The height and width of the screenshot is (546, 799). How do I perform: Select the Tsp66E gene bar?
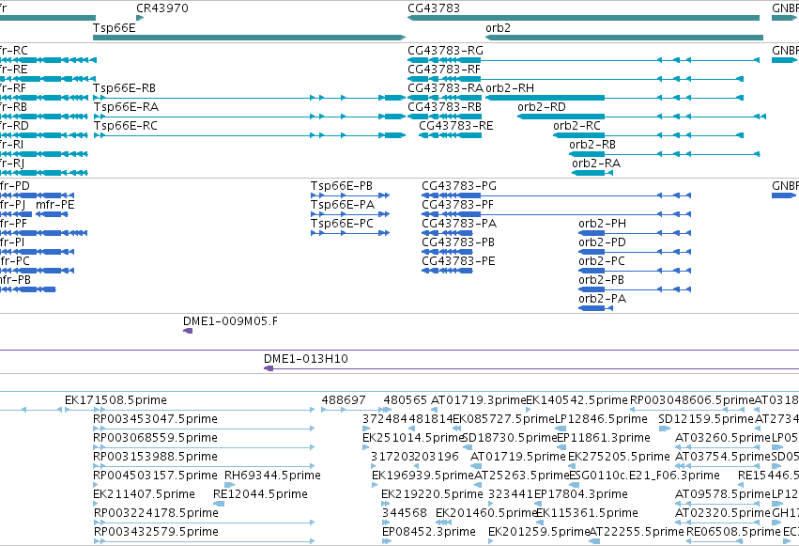(x=249, y=38)
